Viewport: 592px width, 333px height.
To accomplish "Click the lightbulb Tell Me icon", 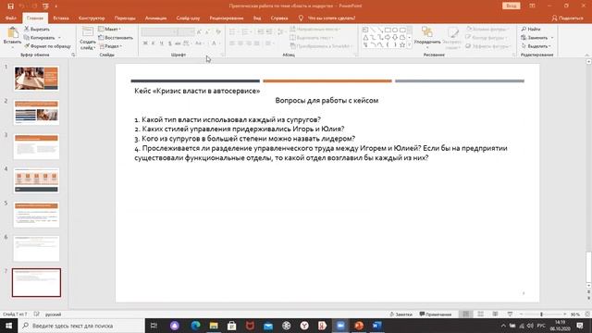I will [x=301, y=18].
